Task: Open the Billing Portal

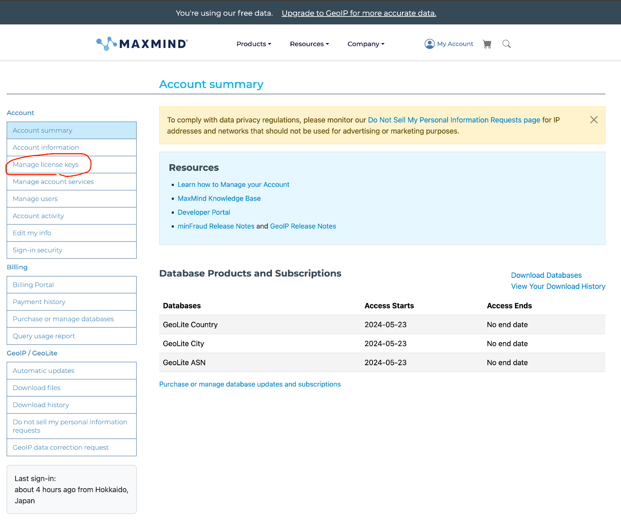Action: [71, 285]
